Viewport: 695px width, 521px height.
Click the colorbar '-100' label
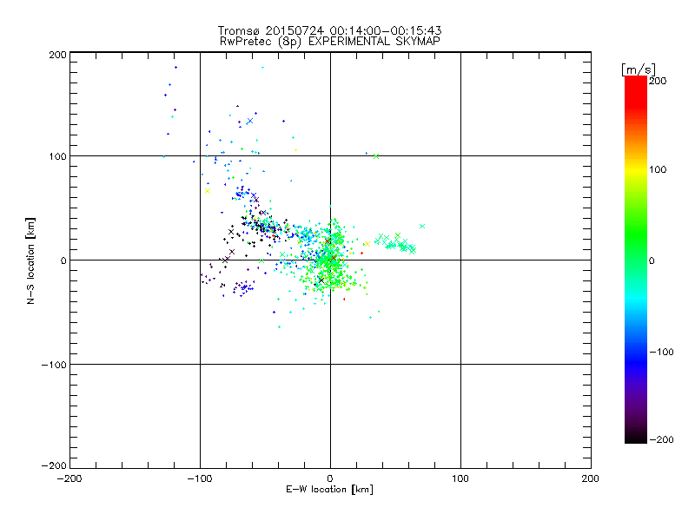[661, 352]
